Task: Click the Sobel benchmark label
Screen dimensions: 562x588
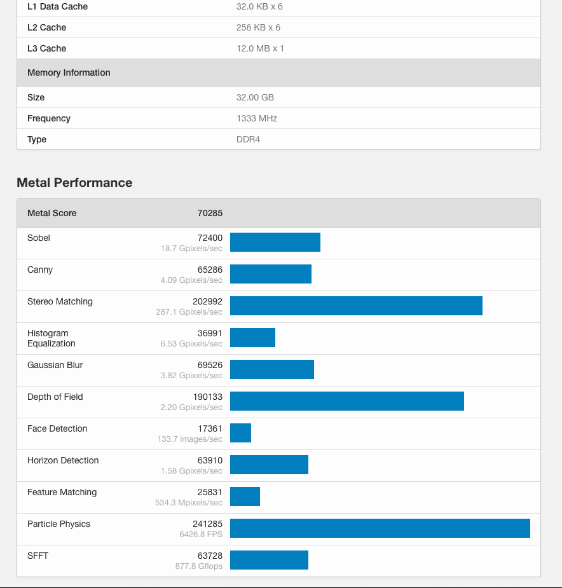Action: pos(39,238)
